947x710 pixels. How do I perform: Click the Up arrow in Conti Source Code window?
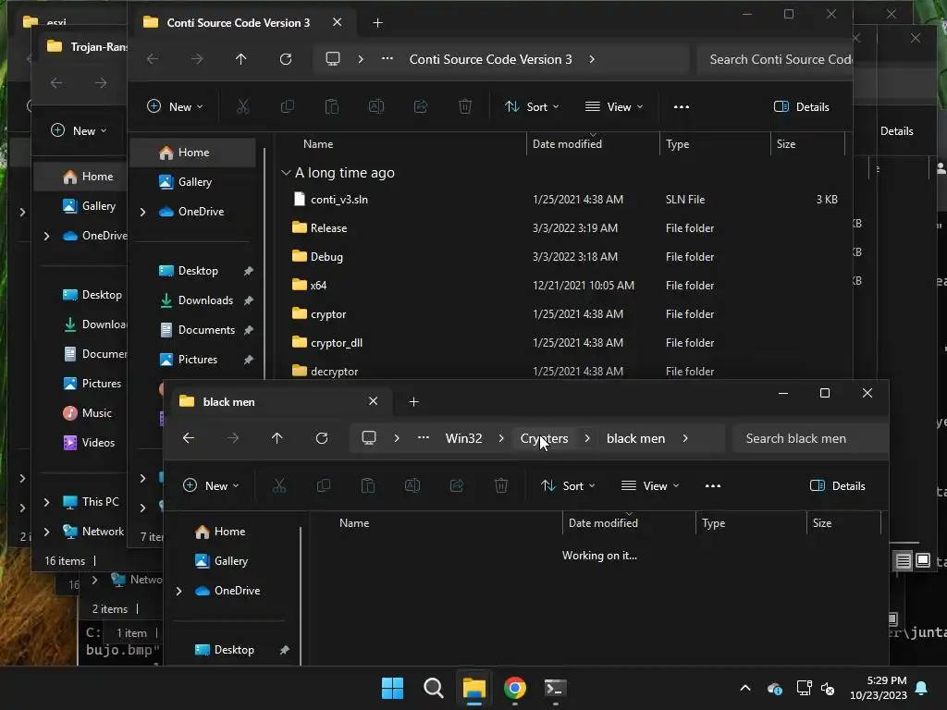point(241,59)
